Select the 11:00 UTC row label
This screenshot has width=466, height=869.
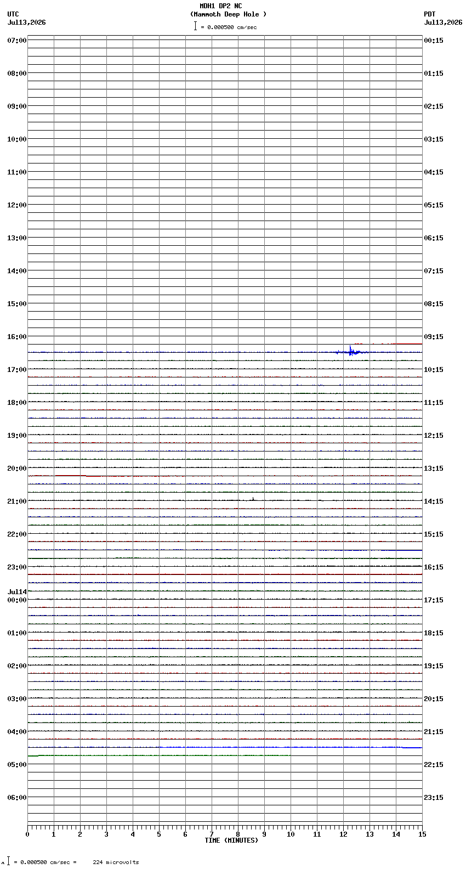17,172
